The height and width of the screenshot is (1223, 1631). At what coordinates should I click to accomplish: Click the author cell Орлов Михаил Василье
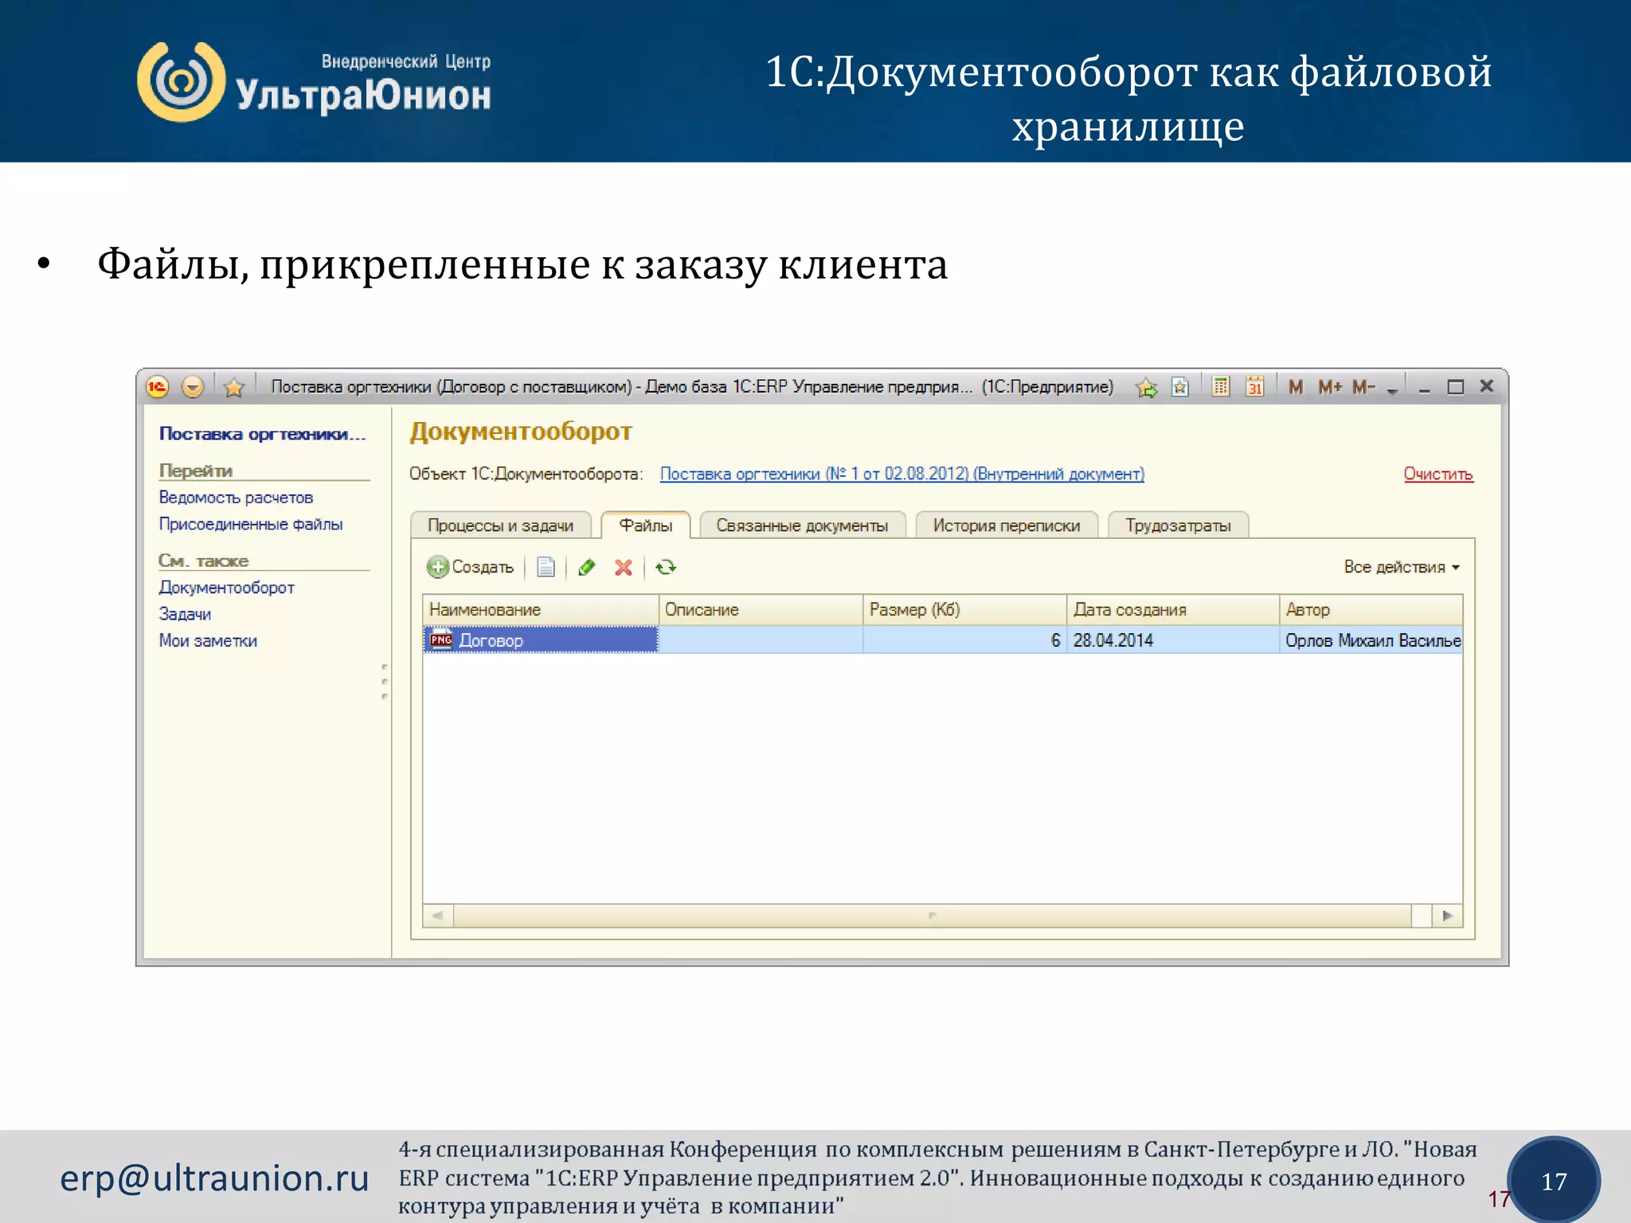click(x=1373, y=641)
